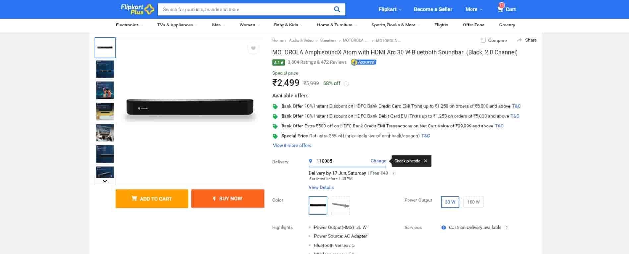Enable the Compare checkbox
This screenshot has height=254, width=629.
[x=483, y=40]
